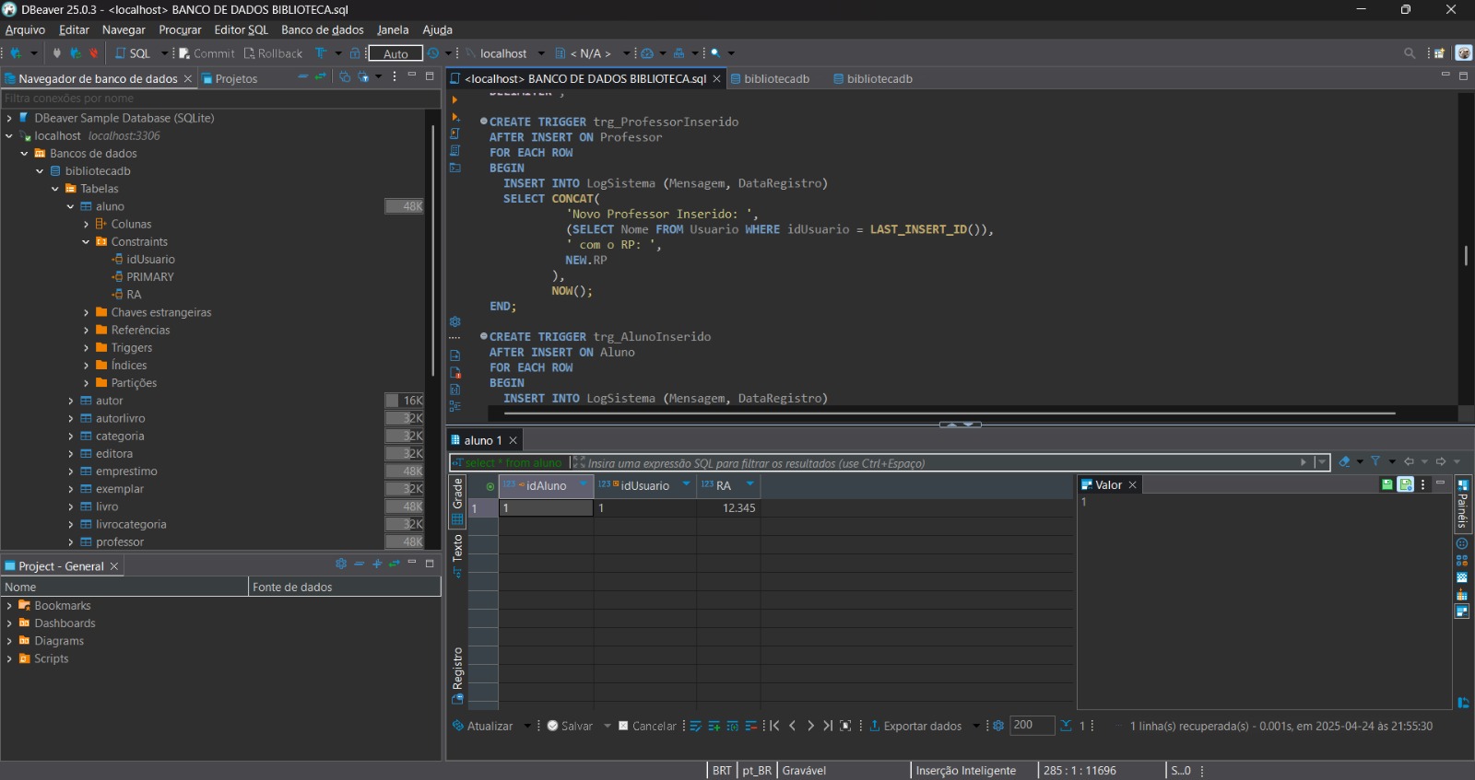Screen dimensions: 1475x780
Task: Expand the Bookmarks project folder
Action: pyautogui.click(x=9, y=606)
